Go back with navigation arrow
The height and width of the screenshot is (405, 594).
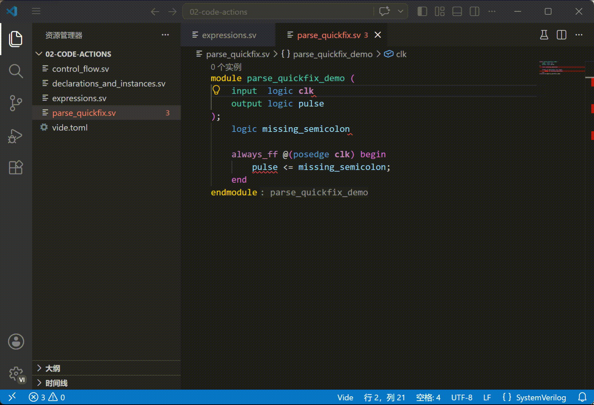point(155,12)
